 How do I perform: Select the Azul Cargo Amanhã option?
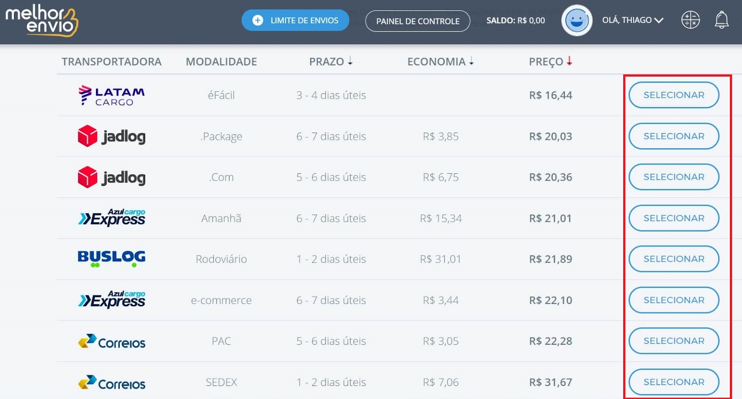(x=673, y=218)
